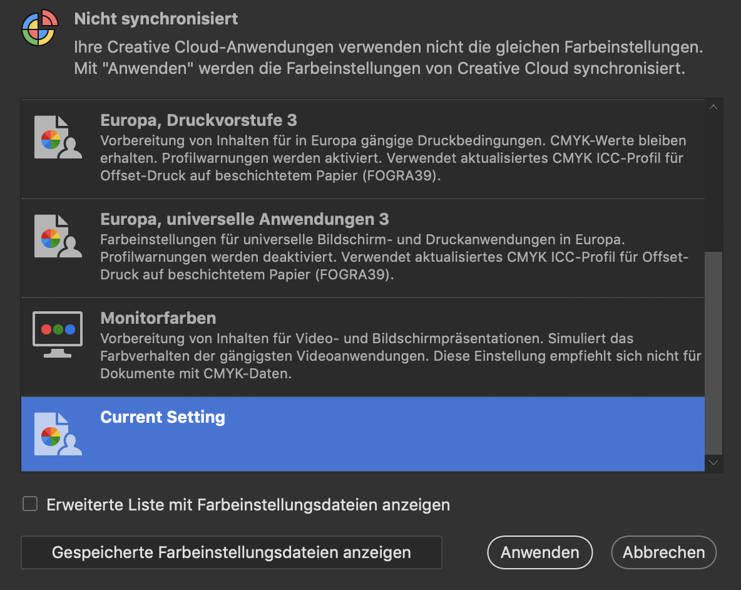Choose the Monitorfarben title in the list
The width and height of the screenshot is (741, 590).
158,318
